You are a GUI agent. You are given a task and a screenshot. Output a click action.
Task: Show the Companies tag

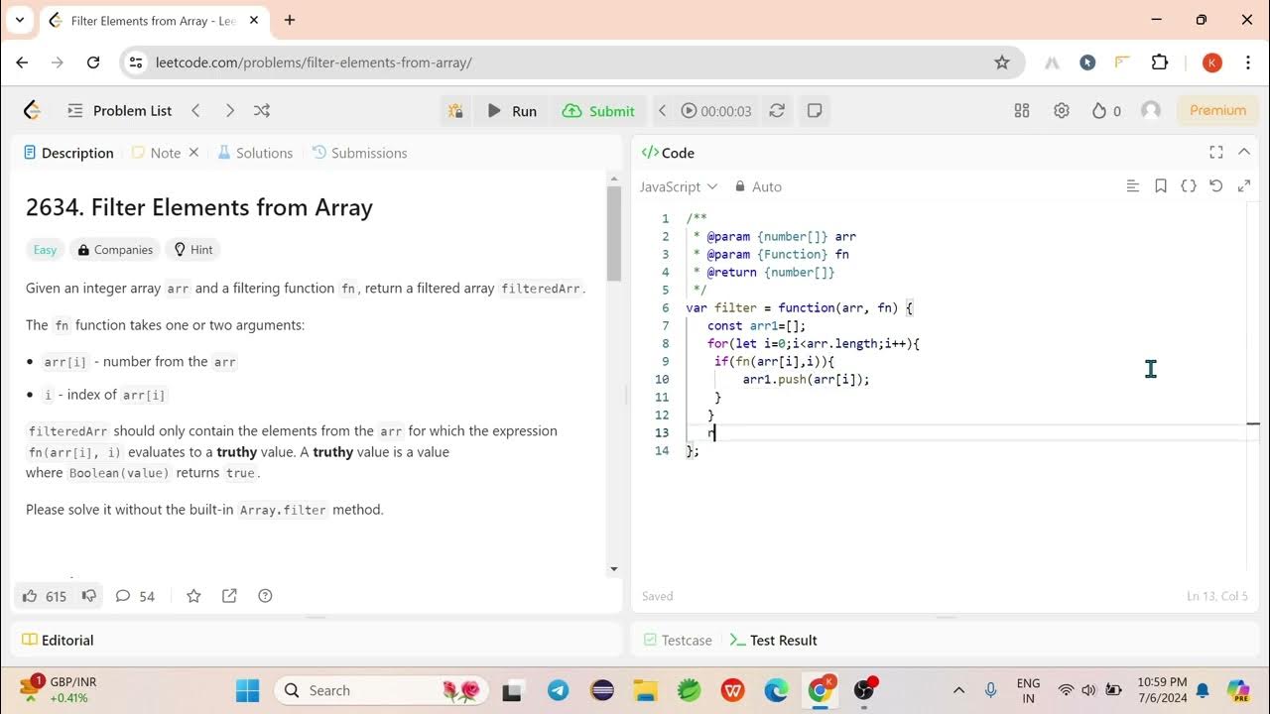(x=115, y=250)
